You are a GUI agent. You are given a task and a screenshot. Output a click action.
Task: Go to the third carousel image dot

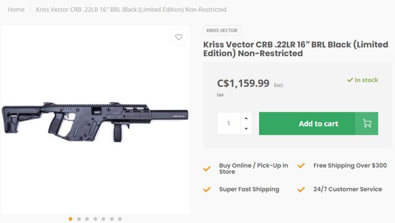coord(87,219)
